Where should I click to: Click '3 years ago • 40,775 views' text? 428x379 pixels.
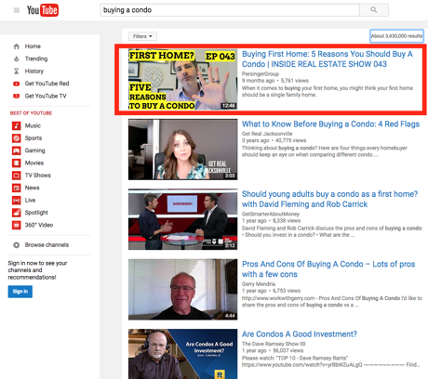click(x=274, y=140)
